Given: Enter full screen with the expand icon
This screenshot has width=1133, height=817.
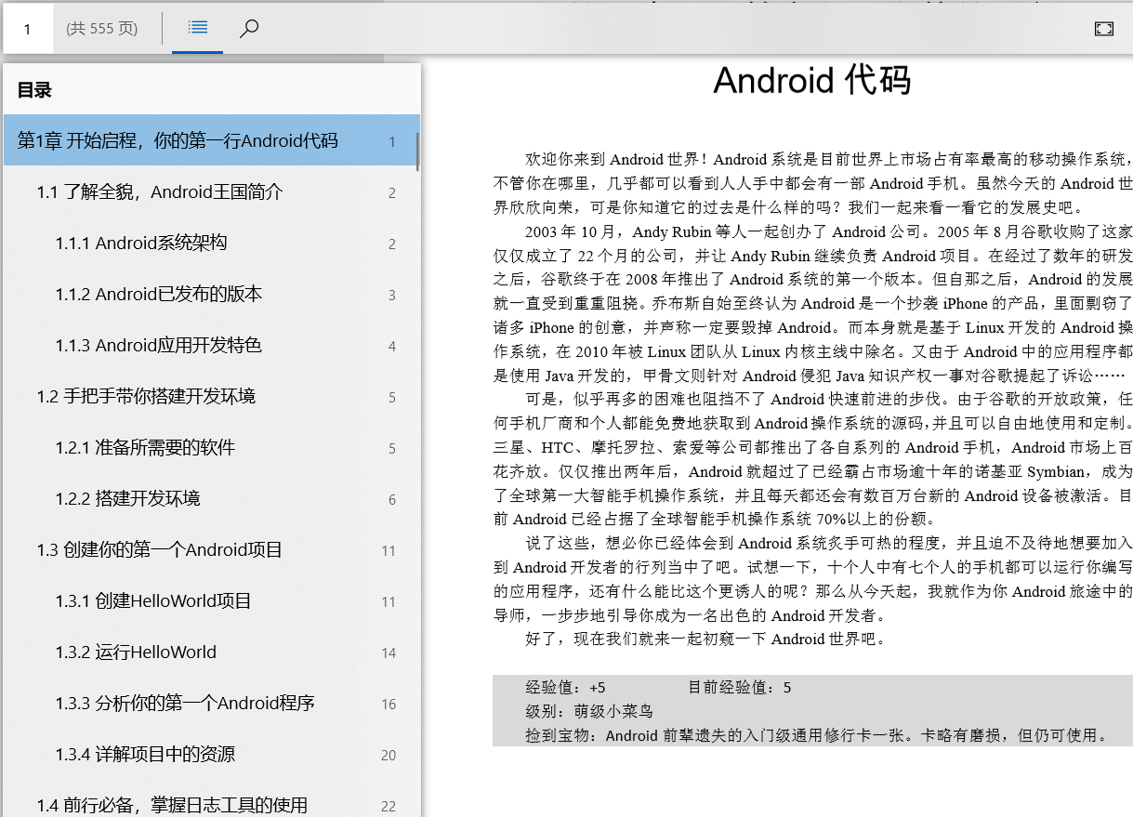Looking at the screenshot, I should tap(1103, 29).
